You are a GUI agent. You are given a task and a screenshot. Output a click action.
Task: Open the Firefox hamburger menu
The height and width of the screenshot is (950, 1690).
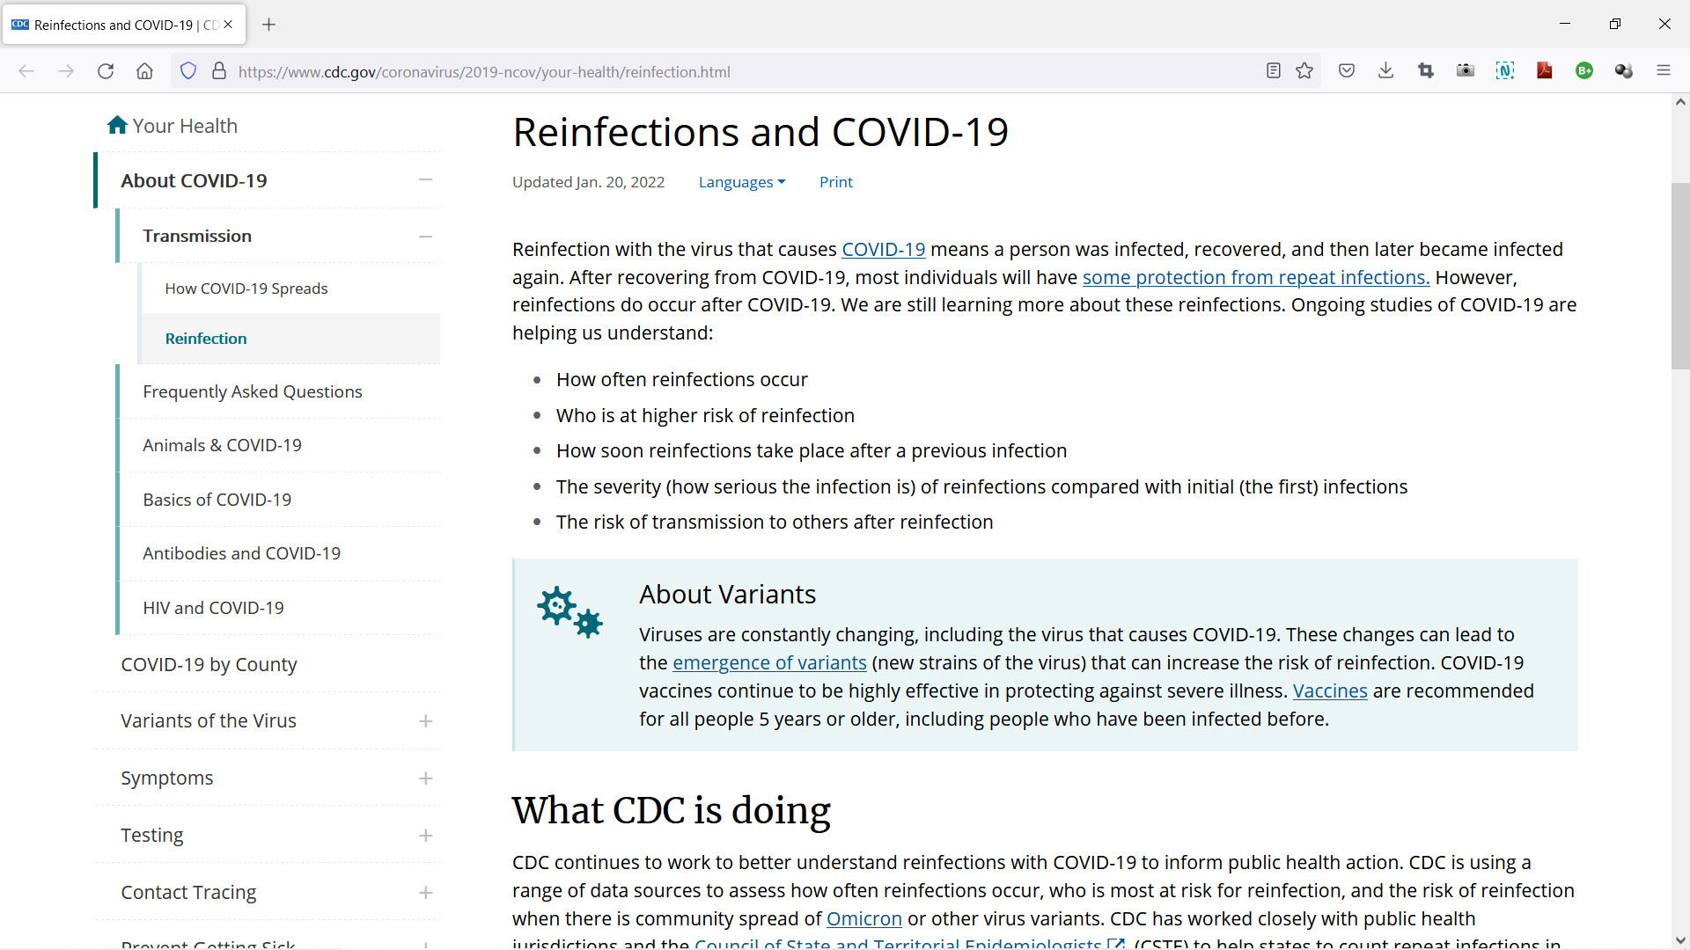point(1663,71)
